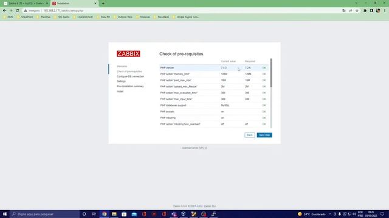Open the Unreal Engine bookmark folder
389x218 pixels.
186,17
